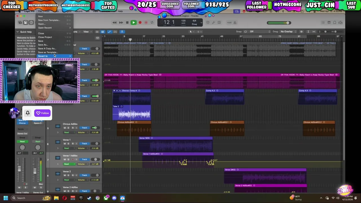Open the Snap value dropdown showing Off
This screenshot has width=361, height=203.
[x=259, y=32]
